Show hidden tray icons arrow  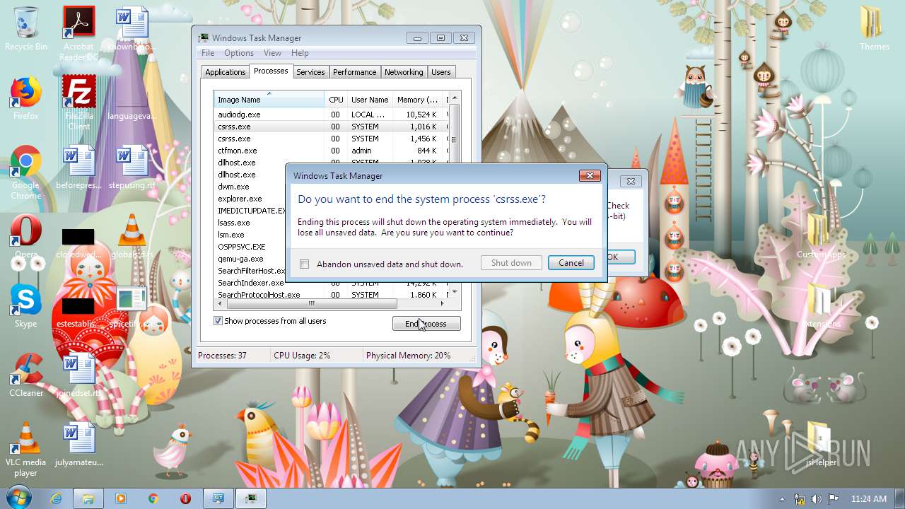point(783,499)
